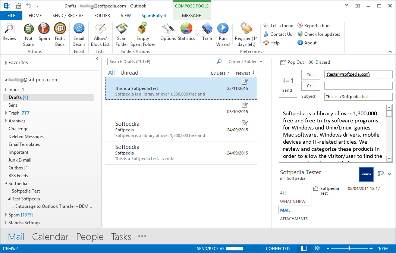The height and width of the screenshot is (253, 396).
Task: Click the zoom slider handle
Action: [349, 249]
